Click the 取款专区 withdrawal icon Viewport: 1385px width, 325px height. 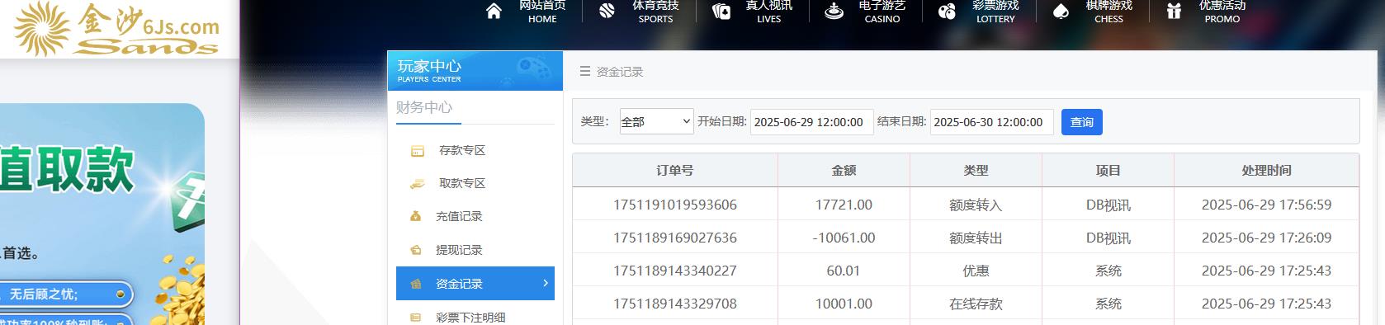pyautogui.click(x=418, y=184)
